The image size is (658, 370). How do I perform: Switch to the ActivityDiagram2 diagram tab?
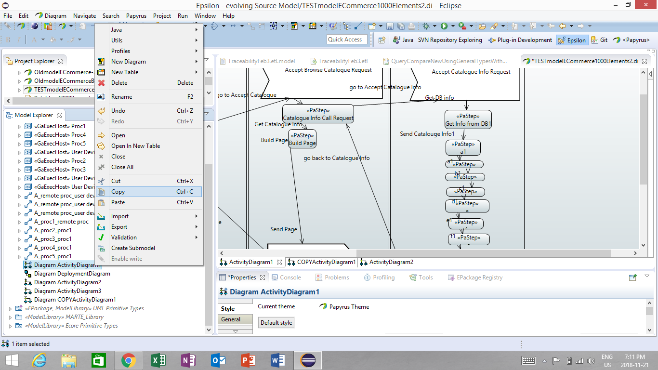tap(386, 262)
